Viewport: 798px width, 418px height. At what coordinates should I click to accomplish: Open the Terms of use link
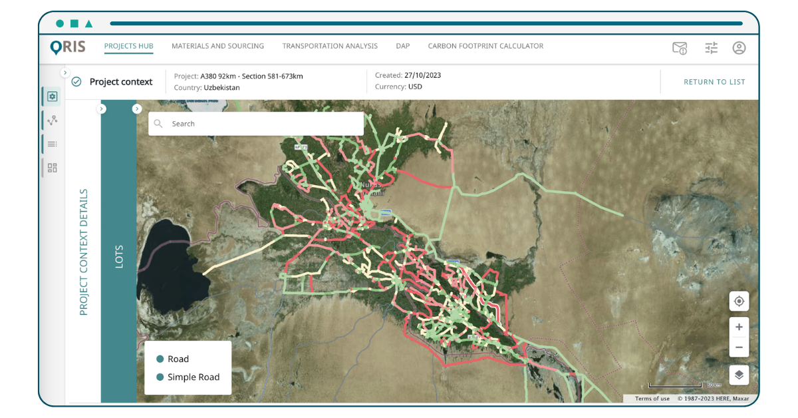652,399
